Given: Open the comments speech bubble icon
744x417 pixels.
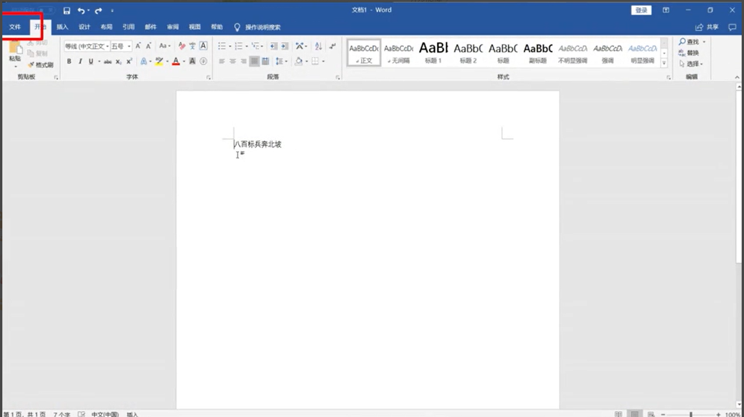Looking at the screenshot, I should [x=732, y=27].
